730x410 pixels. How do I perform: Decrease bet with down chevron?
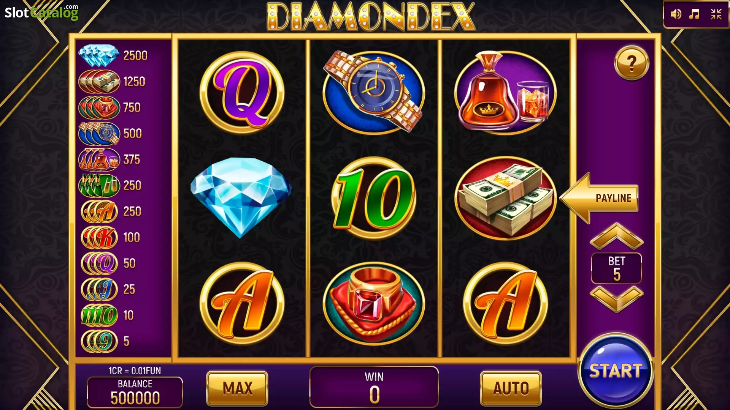pos(616,299)
